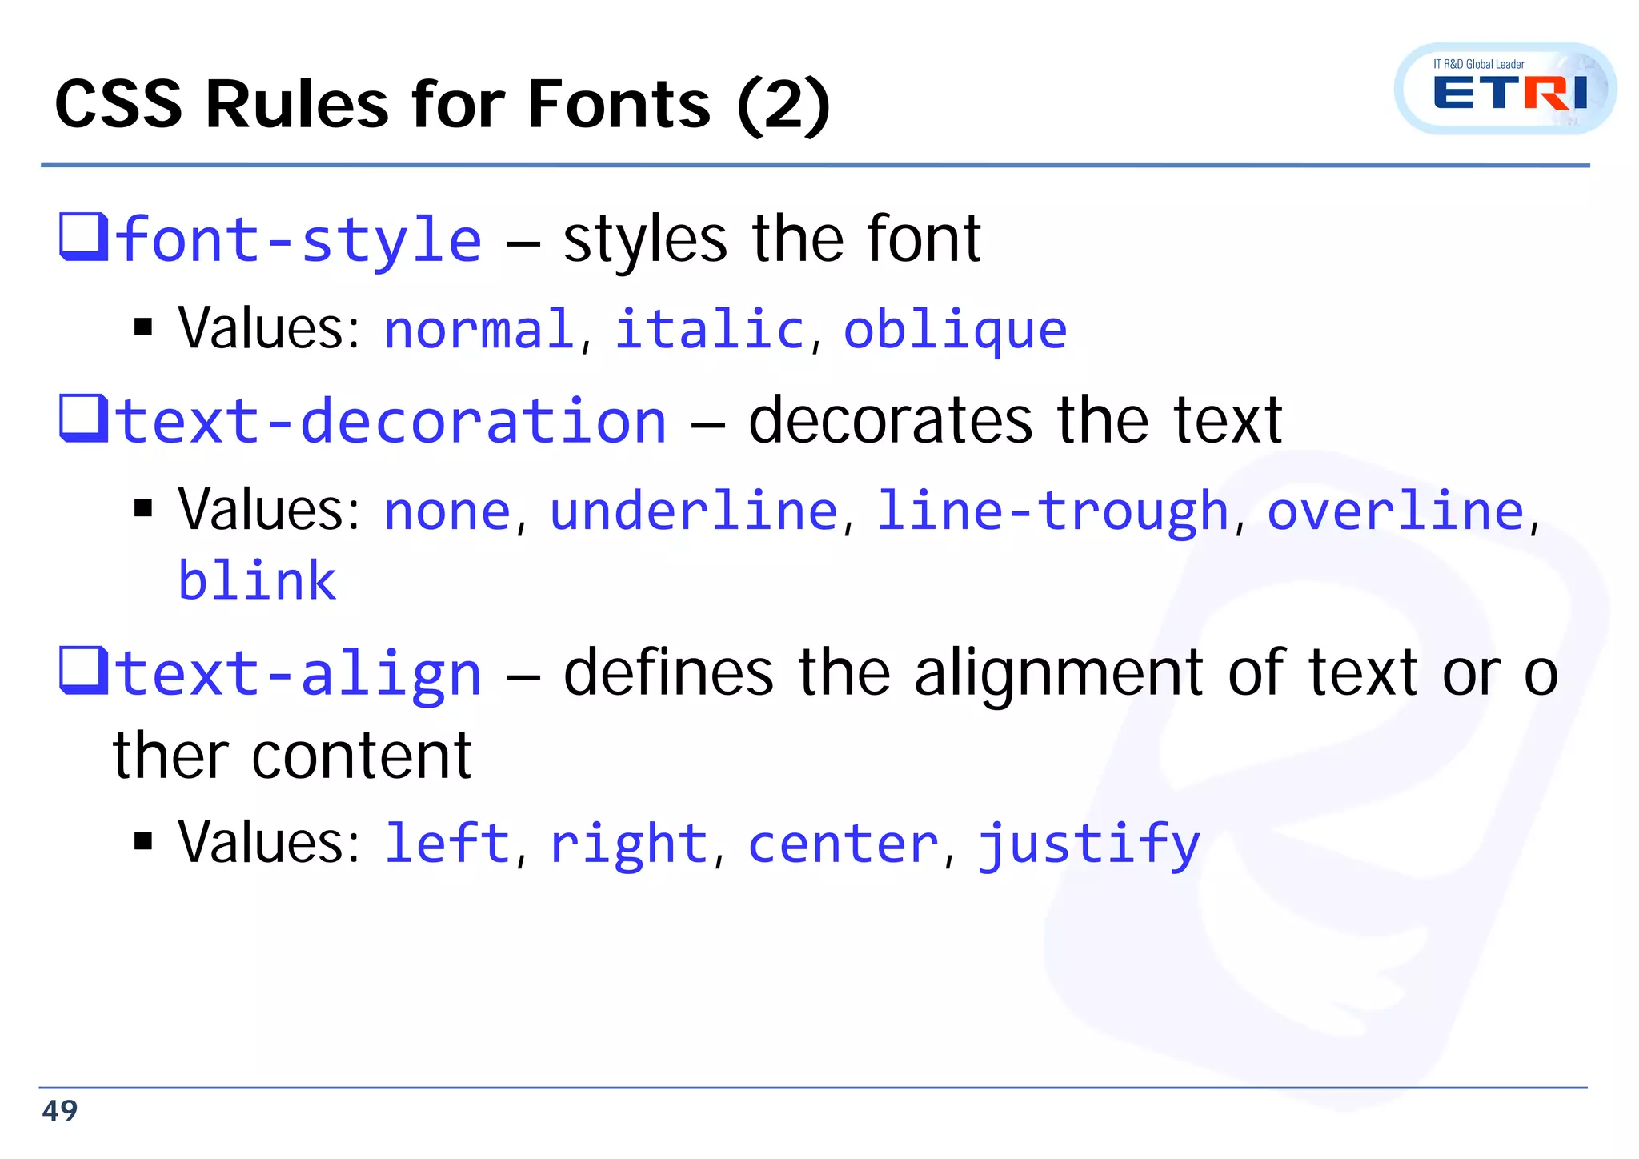Click the slide number 49
Image resolution: width=1639 pixels, height=1159 pixels.
click(60, 1111)
